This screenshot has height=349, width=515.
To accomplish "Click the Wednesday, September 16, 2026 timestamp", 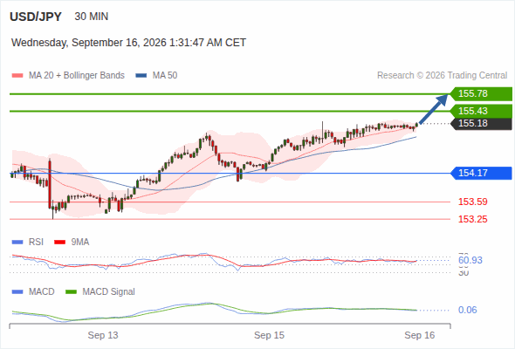I will [128, 43].
